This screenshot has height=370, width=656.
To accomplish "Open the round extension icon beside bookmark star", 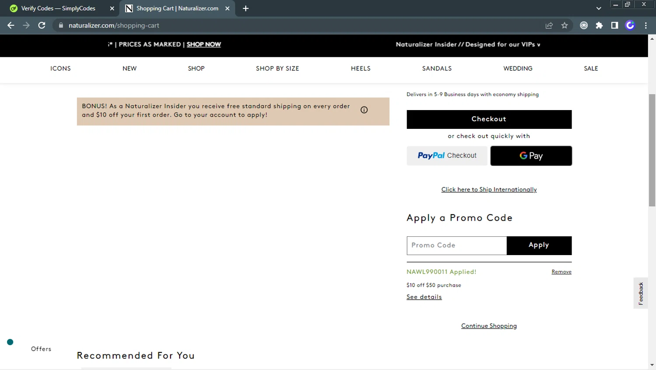I will 584,25.
